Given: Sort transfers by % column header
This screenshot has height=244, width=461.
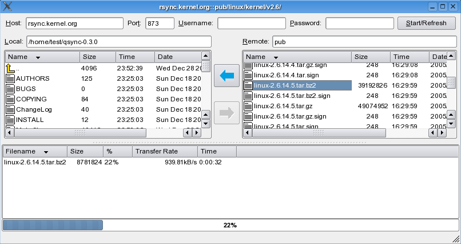Looking at the screenshot, I should tap(118, 151).
